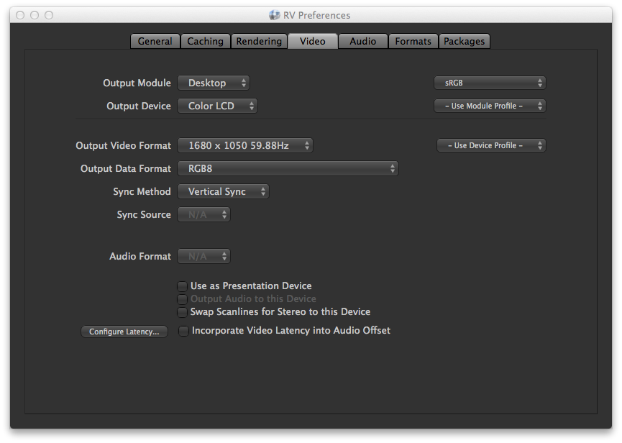This screenshot has height=443, width=622.
Task: Click the Sync Source N/A dropdown
Action: coord(204,214)
